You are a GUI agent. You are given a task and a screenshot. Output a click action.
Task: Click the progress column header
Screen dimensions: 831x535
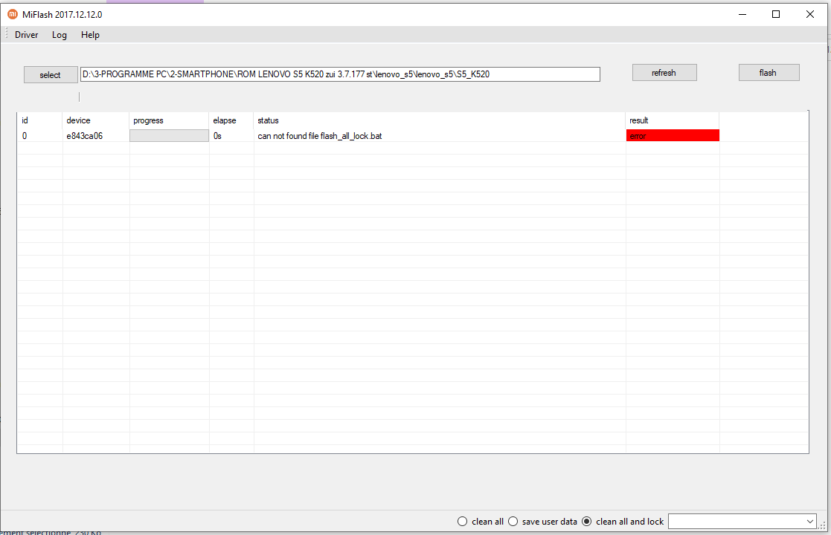point(169,120)
